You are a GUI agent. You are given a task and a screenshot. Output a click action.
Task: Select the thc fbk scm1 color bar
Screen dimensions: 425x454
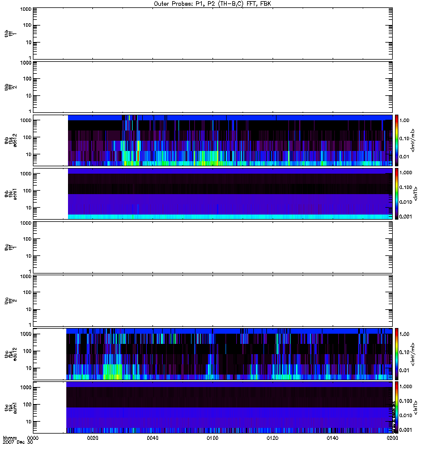pos(397,407)
